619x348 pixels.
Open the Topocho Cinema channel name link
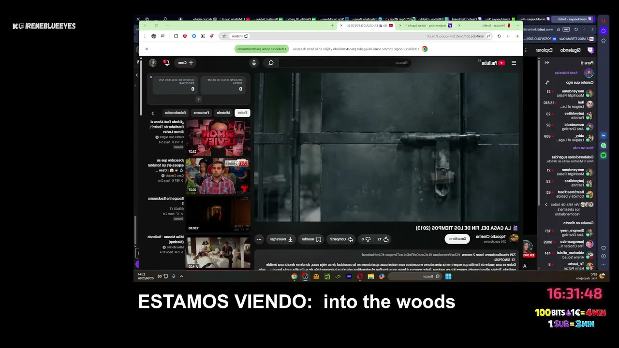tap(490, 236)
